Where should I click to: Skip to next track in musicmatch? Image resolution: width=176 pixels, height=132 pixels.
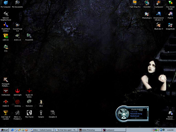coord(128,112)
